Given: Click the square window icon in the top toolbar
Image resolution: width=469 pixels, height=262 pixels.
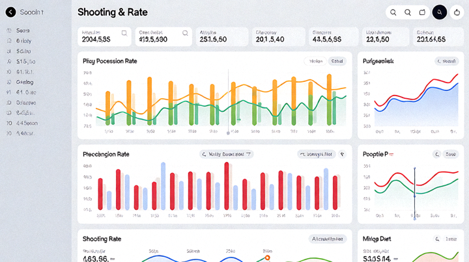Looking at the screenshot, I should [x=422, y=12].
